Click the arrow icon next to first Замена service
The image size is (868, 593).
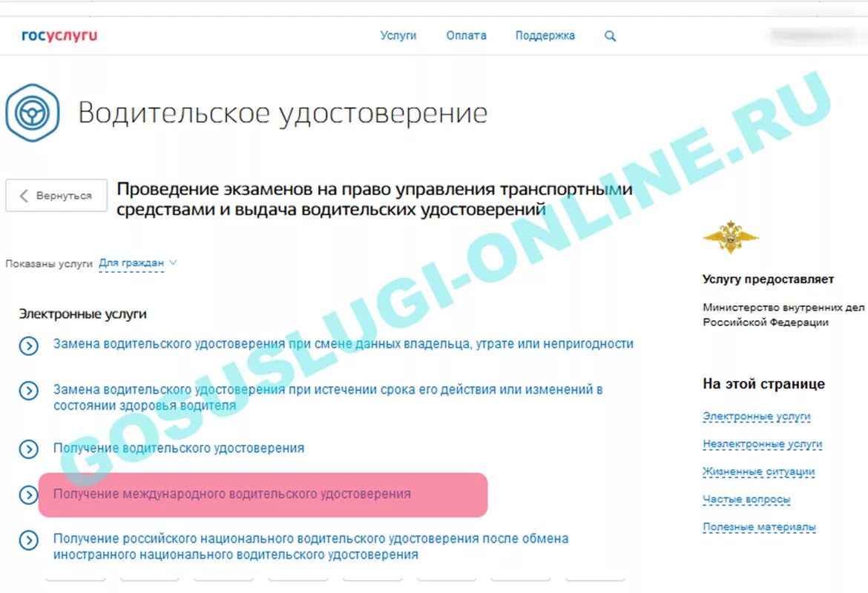(x=28, y=345)
